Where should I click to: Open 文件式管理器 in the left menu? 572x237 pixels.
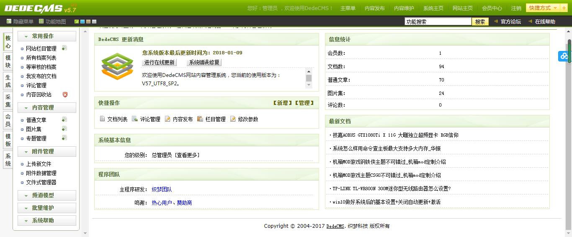pyautogui.click(x=41, y=182)
